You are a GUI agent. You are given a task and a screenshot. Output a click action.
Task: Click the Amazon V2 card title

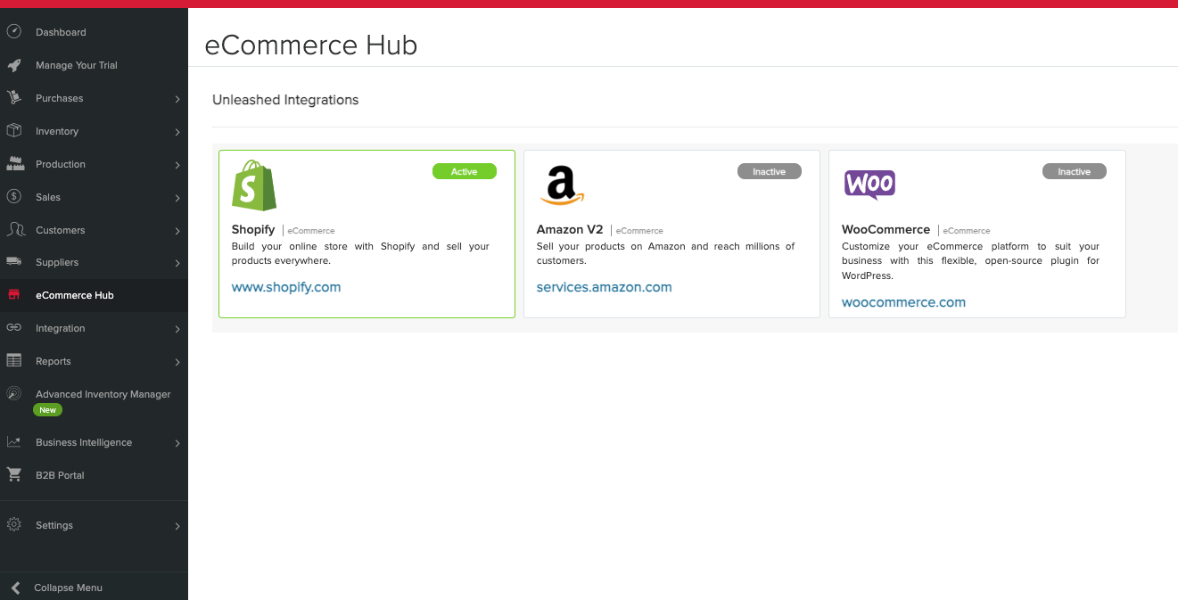tap(570, 229)
